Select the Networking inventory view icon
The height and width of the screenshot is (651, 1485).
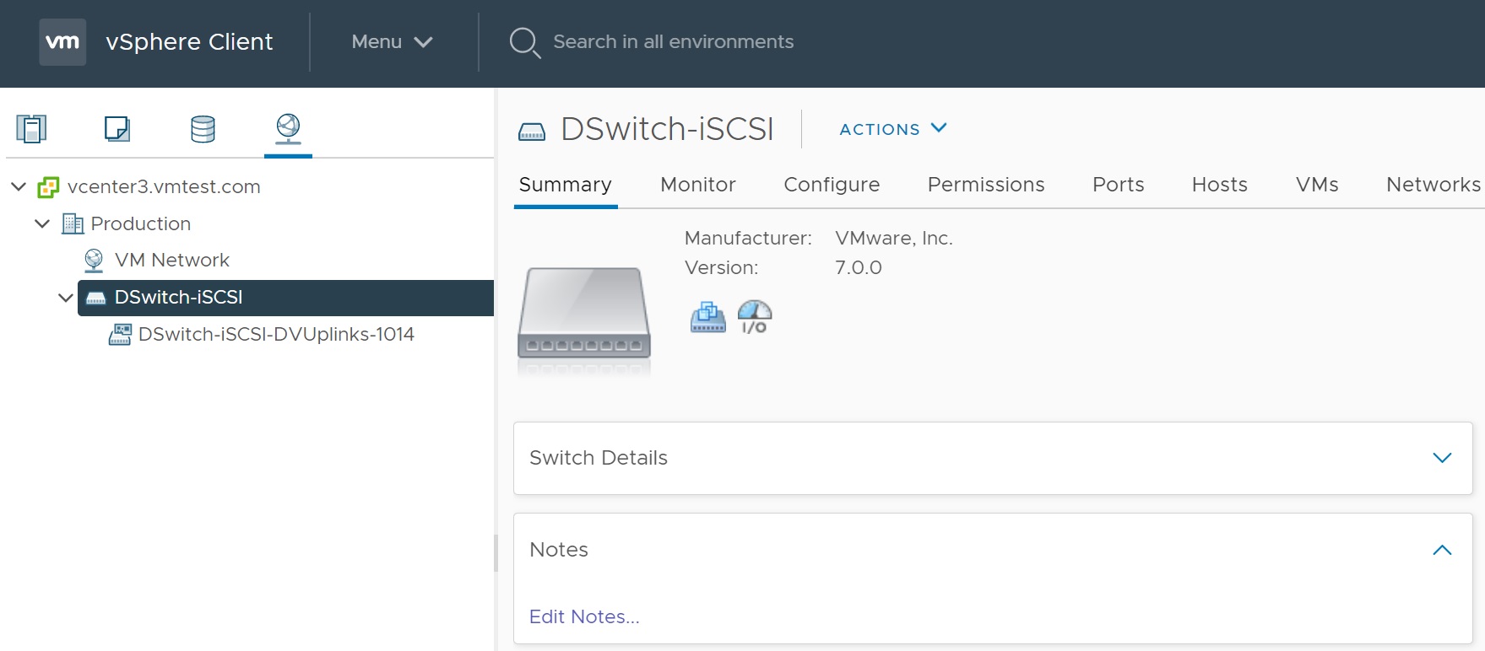click(x=288, y=128)
